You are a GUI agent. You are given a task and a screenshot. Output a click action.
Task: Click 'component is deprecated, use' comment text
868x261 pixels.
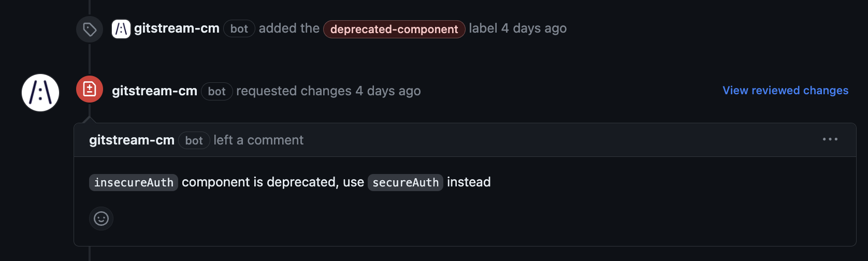(273, 182)
